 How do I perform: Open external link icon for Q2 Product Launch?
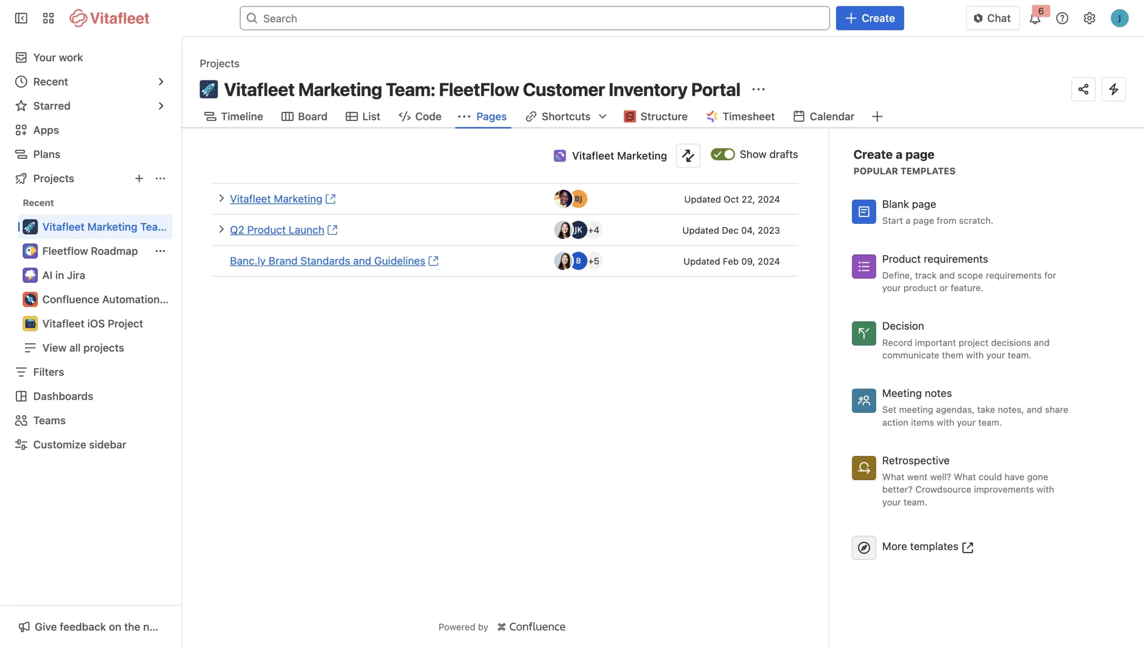332,230
